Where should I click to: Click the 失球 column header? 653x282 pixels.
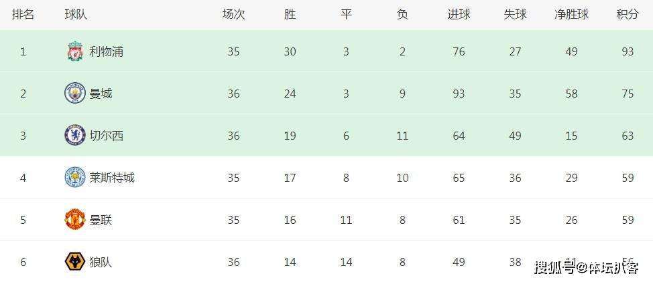(515, 14)
